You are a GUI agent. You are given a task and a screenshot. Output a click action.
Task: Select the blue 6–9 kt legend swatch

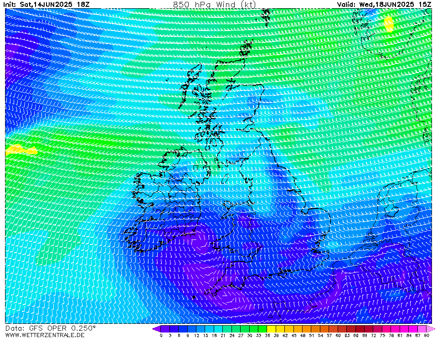click(x=183, y=329)
